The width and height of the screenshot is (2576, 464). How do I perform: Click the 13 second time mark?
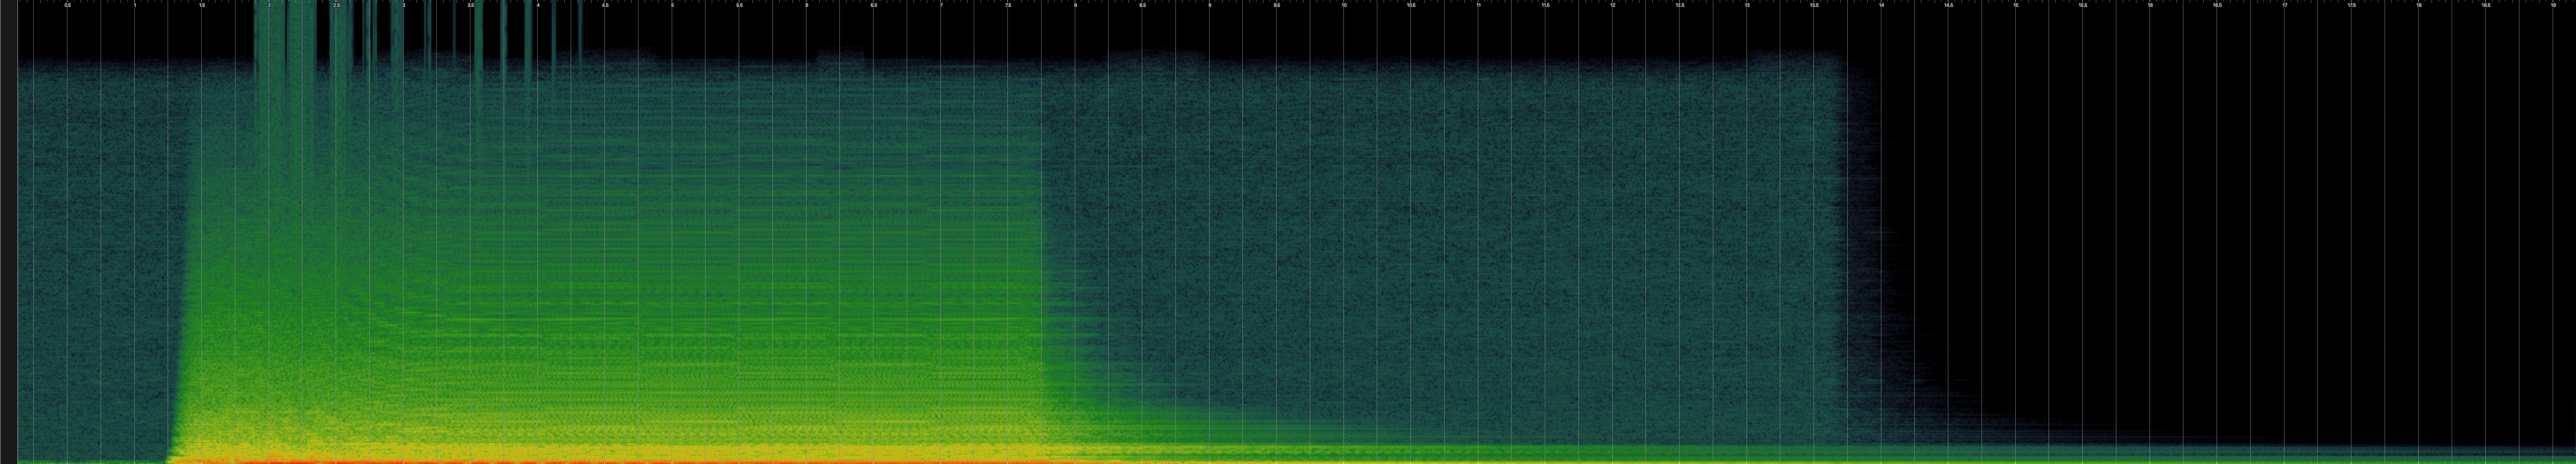tap(1747, 5)
